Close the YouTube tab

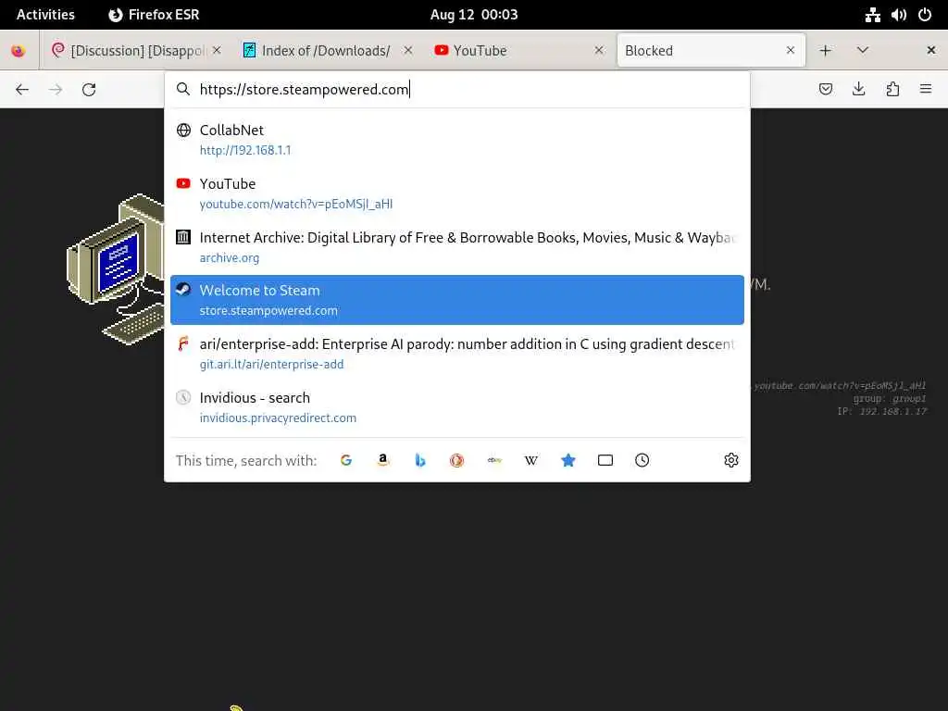[599, 50]
